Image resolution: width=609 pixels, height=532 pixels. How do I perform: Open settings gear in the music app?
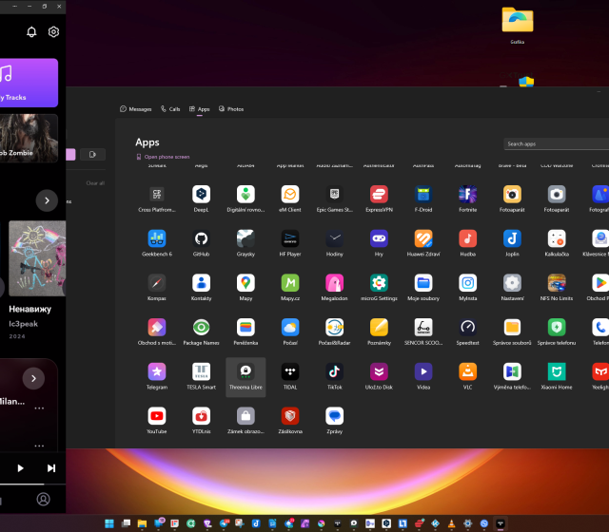point(54,32)
